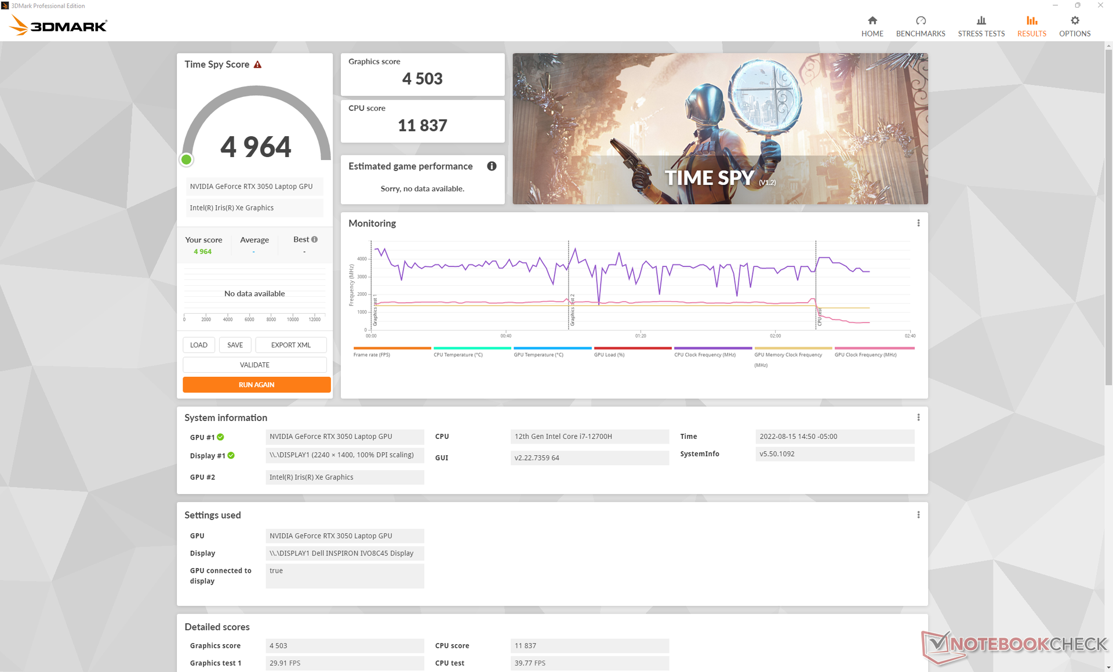Screen dimensions: 1113x672
Task: Click EXPORT XML button
Action: pos(290,345)
